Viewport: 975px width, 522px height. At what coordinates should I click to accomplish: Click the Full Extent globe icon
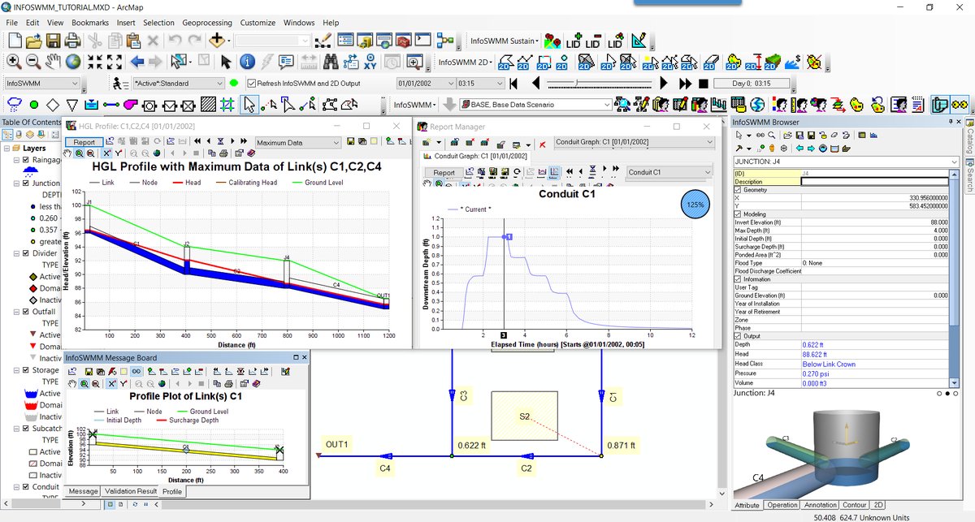pos(73,61)
